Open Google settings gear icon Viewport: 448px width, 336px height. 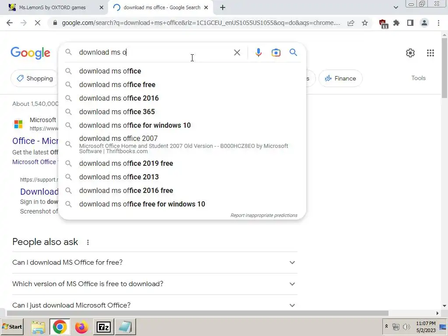(410, 53)
